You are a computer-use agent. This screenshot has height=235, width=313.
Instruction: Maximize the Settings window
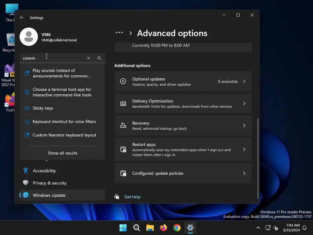238,15
